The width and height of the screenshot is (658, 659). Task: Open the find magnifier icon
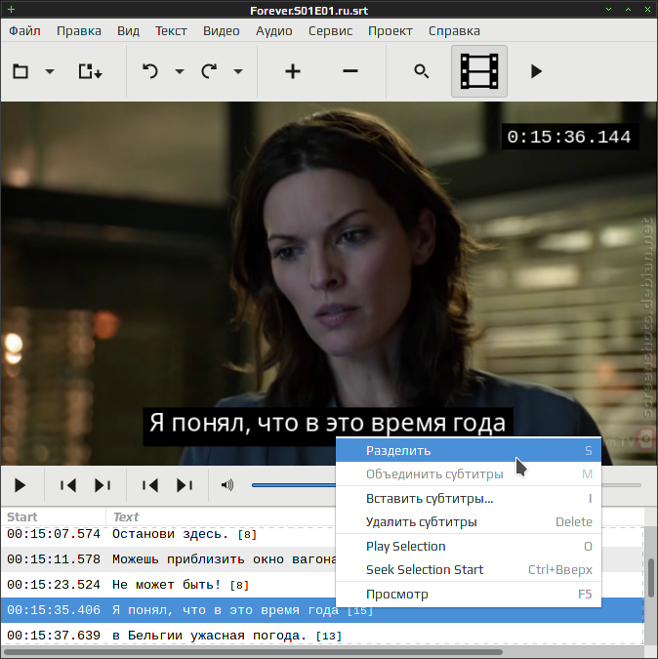pyautogui.click(x=421, y=71)
